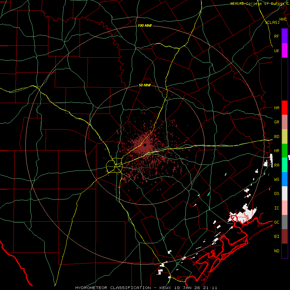Click the UK legend label

[277, 51]
